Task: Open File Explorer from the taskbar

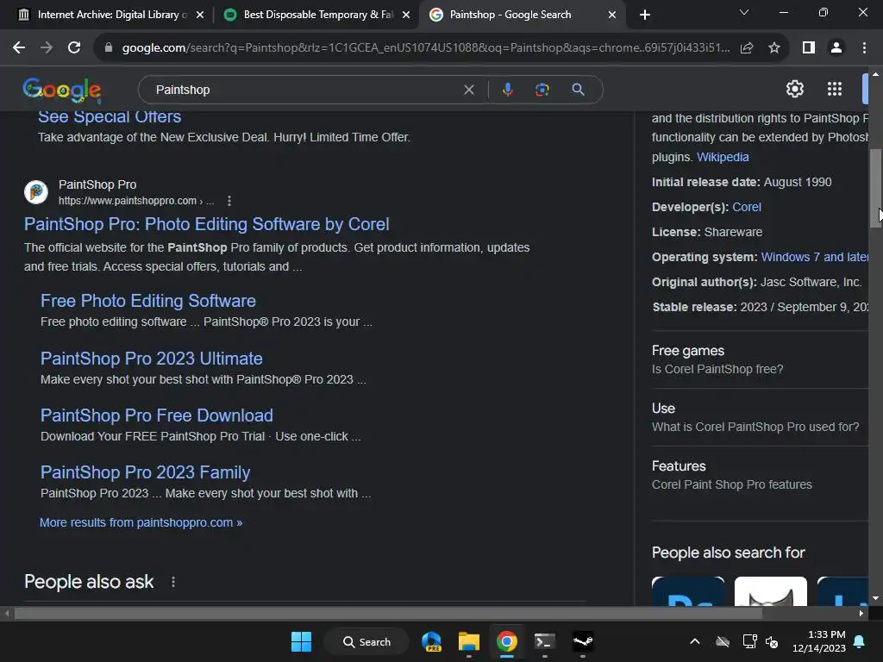Action: [468, 641]
